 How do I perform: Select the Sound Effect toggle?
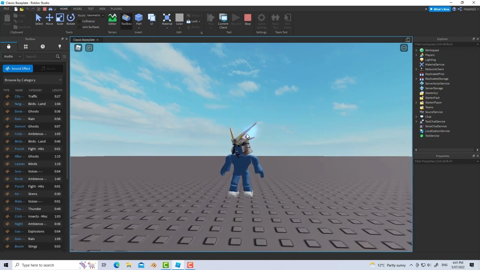point(18,69)
